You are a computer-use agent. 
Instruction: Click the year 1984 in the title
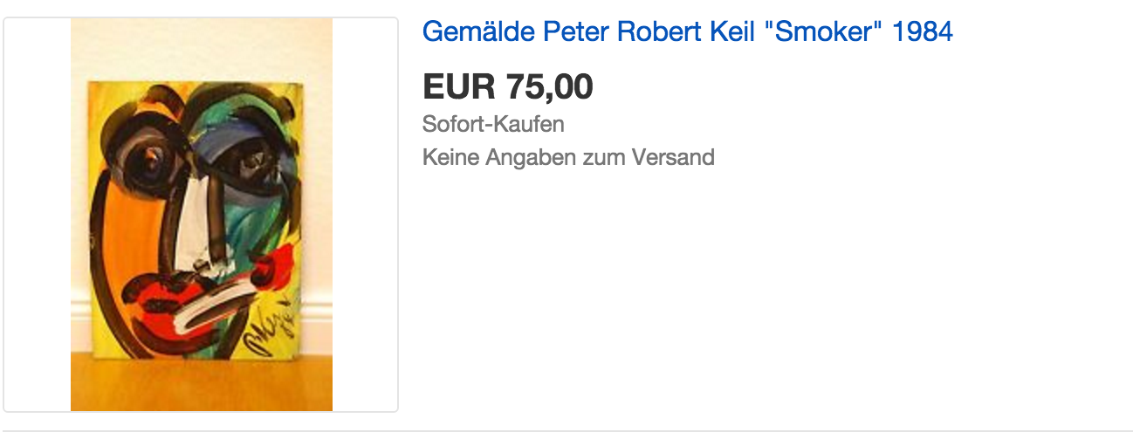pos(924,32)
